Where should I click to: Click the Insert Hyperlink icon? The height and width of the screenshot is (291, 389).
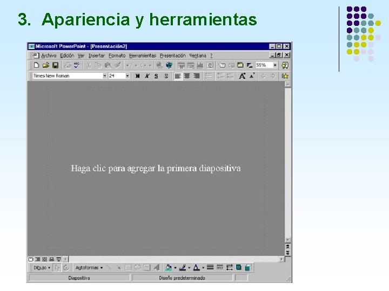[159, 65]
